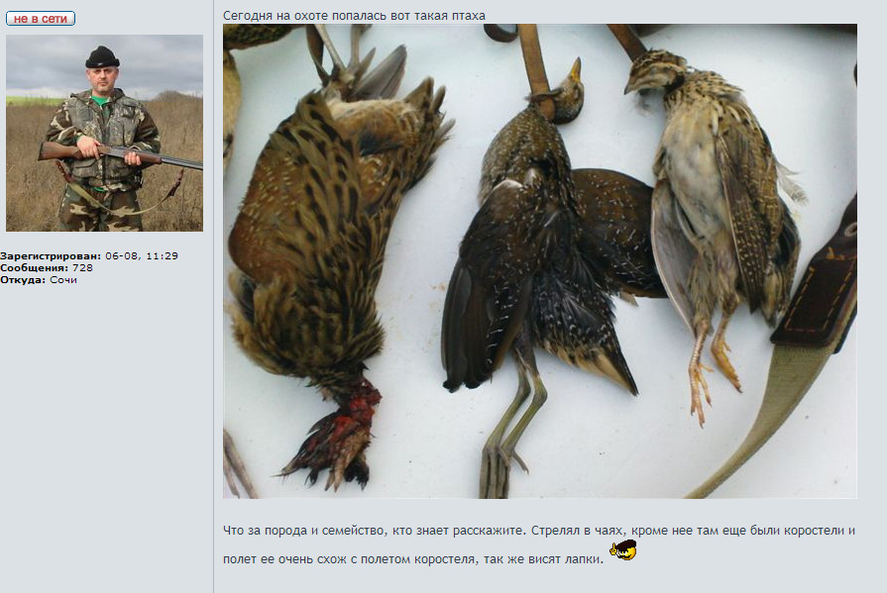This screenshot has width=887, height=593.
Task: Click the 'Откуда:' label
Action: coord(23,280)
